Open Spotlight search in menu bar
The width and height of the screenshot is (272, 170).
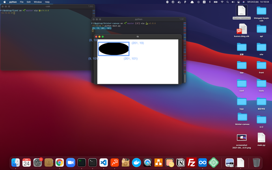tap(227, 2)
